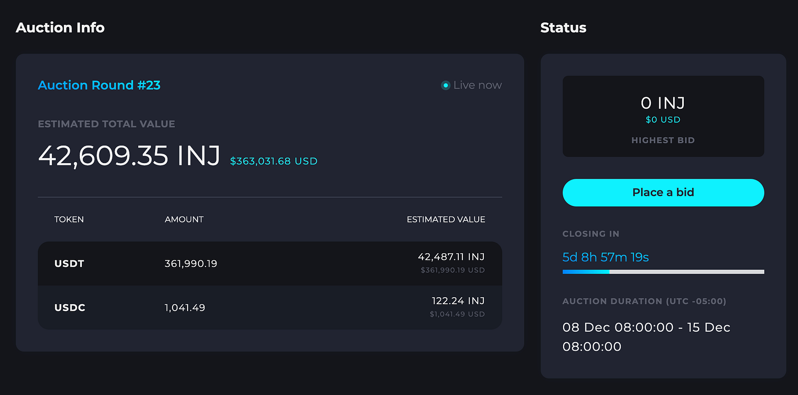Open the Auction Round #23 link
The image size is (798, 395).
click(x=99, y=85)
